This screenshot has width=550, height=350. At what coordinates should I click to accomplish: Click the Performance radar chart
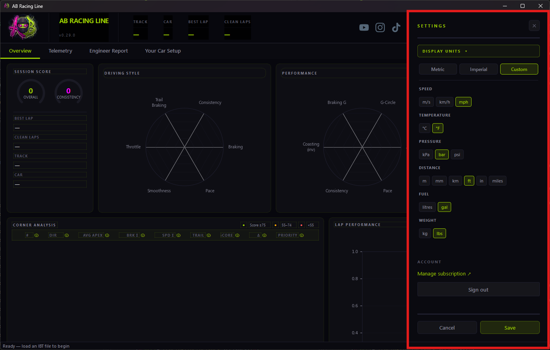[x=362, y=147]
